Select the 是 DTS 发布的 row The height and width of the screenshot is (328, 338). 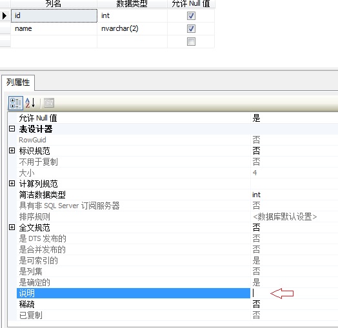click(177, 238)
